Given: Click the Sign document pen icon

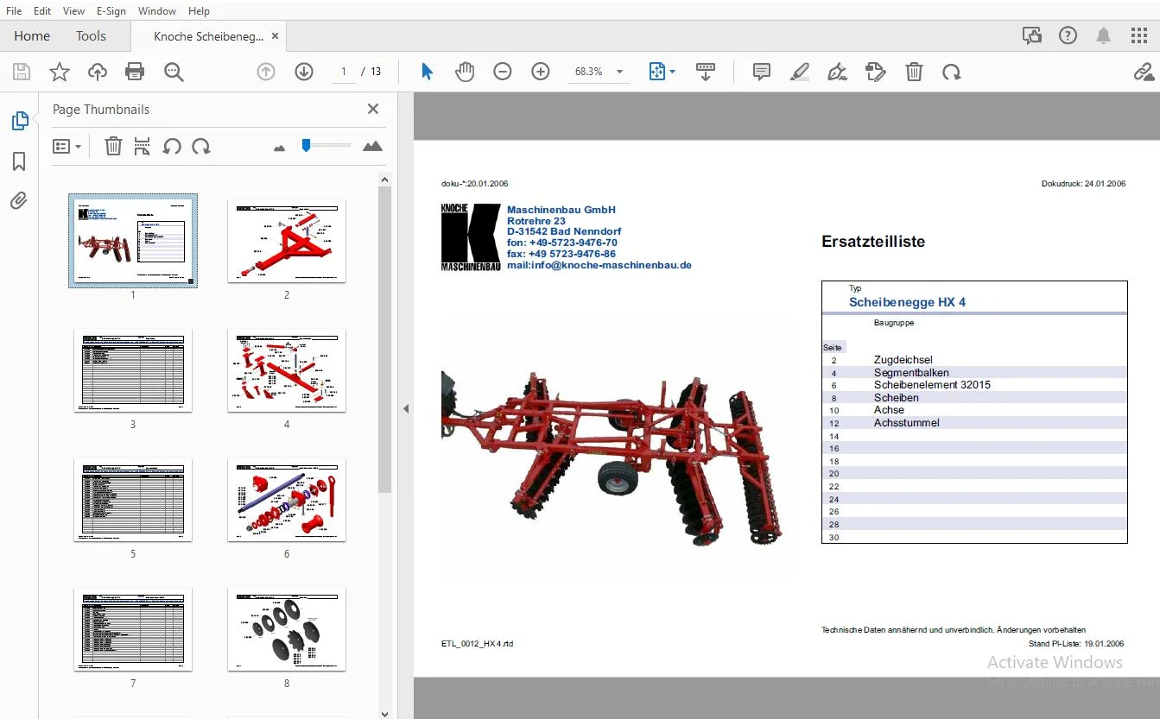Looking at the screenshot, I should 837,72.
